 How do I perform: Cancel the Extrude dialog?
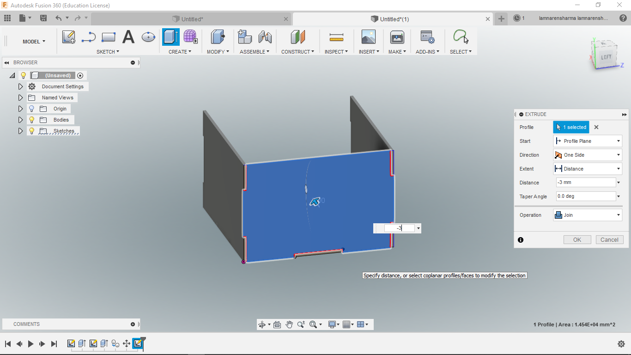(x=609, y=240)
